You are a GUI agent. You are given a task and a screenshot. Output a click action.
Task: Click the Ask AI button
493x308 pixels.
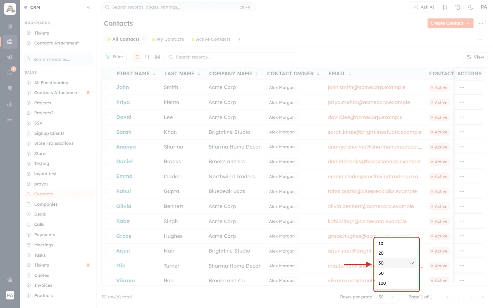click(424, 7)
